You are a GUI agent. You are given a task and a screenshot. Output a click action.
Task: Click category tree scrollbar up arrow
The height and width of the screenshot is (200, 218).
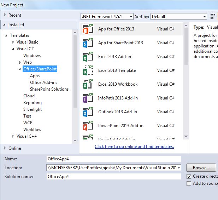[x=75, y=33]
